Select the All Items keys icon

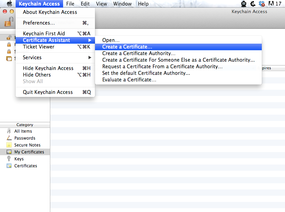[9, 131]
